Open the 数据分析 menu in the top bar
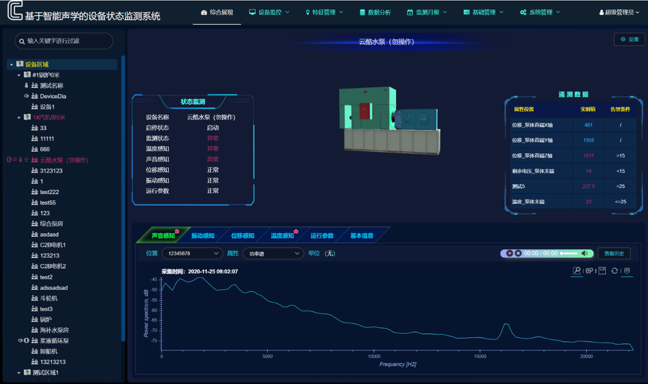 click(375, 12)
